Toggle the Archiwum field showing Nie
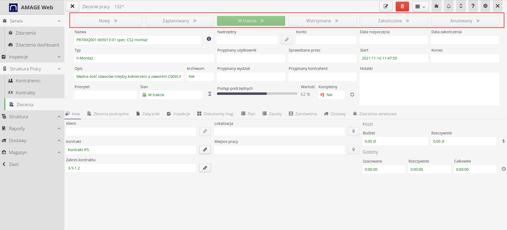This screenshot has height=230, width=507. click(200, 76)
